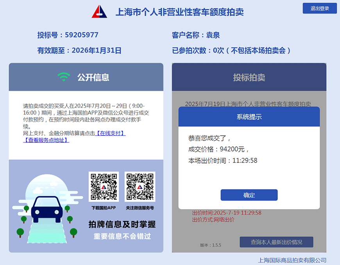Open the 查看服务点地址 link
Image resolution: width=340 pixels, height=265 pixels.
46,140
